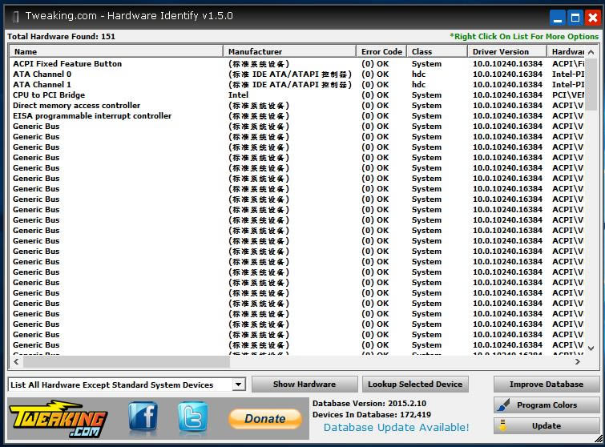Image resolution: width=605 pixels, height=447 pixels.
Task: Click the horizontal scrollbar thumb
Action: (x=126, y=362)
